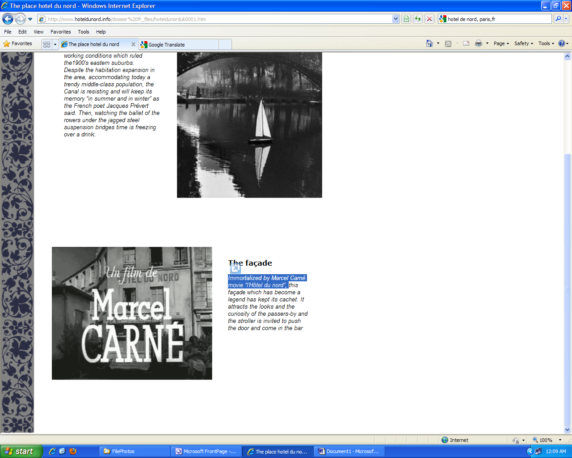This screenshot has height=458, width=572.
Task: Click the Internet zone status indicator
Action: [455, 440]
